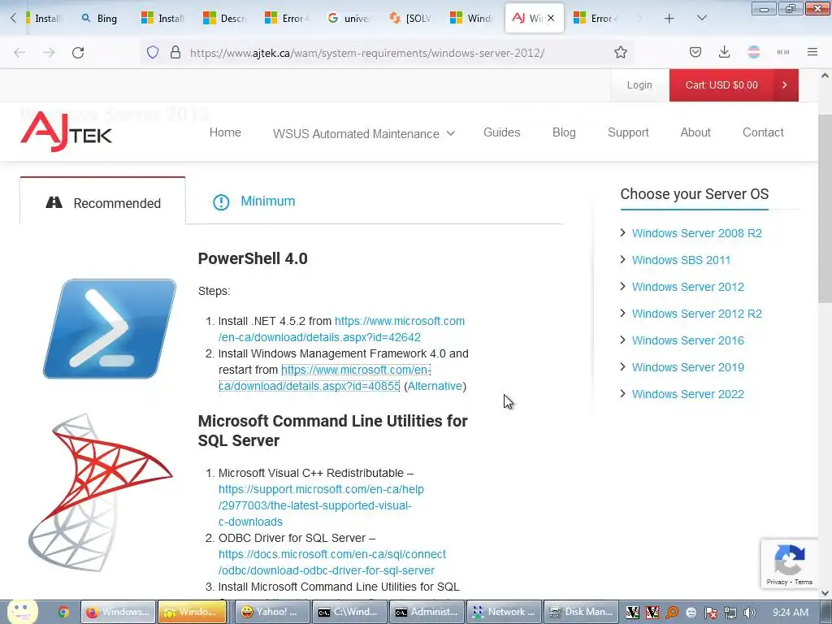832x624 pixels.
Task: Click the address bar URL field
Action: pos(366,53)
